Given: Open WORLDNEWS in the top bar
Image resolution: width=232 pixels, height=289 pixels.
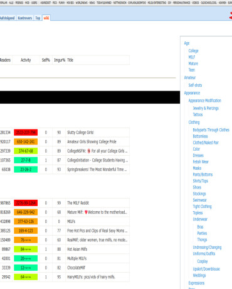Looking at the screenshot, I should pos(82,3).
